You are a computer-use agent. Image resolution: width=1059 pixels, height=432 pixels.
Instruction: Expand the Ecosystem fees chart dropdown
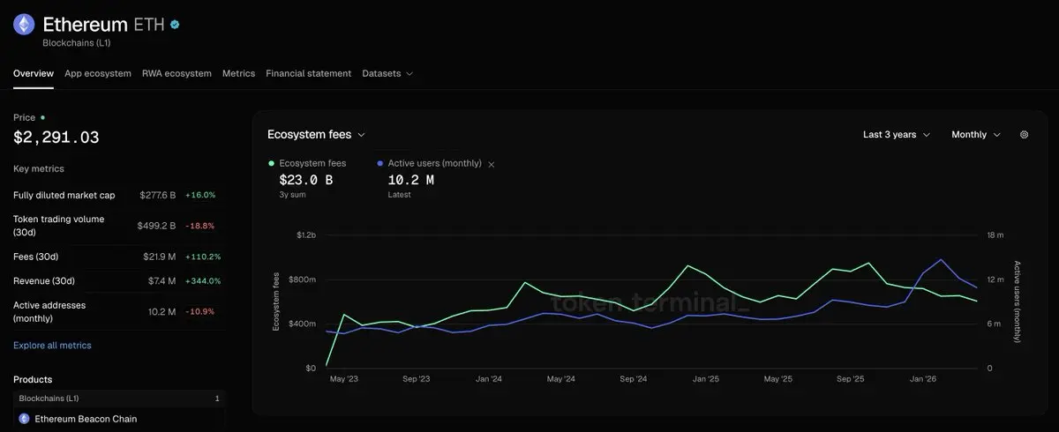point(316,135)
